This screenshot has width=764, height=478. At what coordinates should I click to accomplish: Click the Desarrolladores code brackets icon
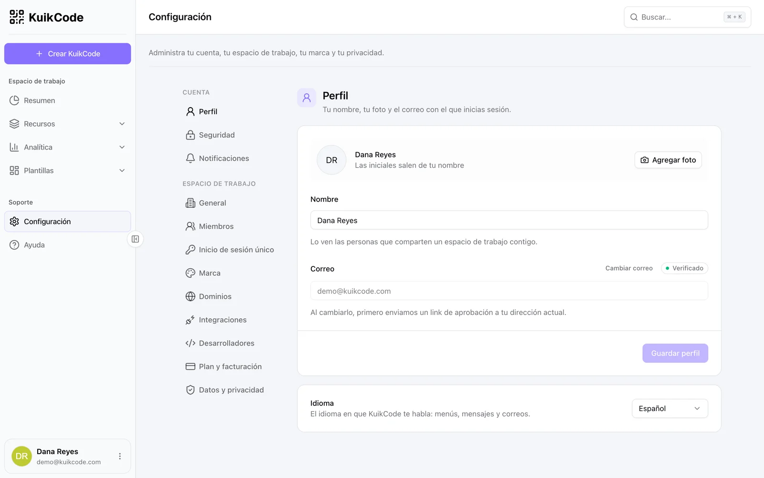[x=190, y=343]
